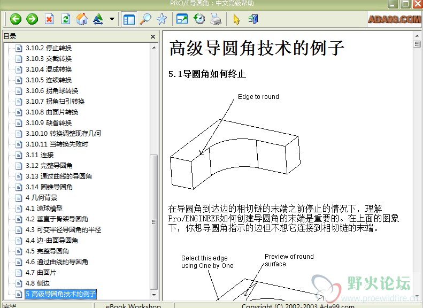Click the contents list scrollbar thumb
Screen dimensions: 423x308
[154, 222]
